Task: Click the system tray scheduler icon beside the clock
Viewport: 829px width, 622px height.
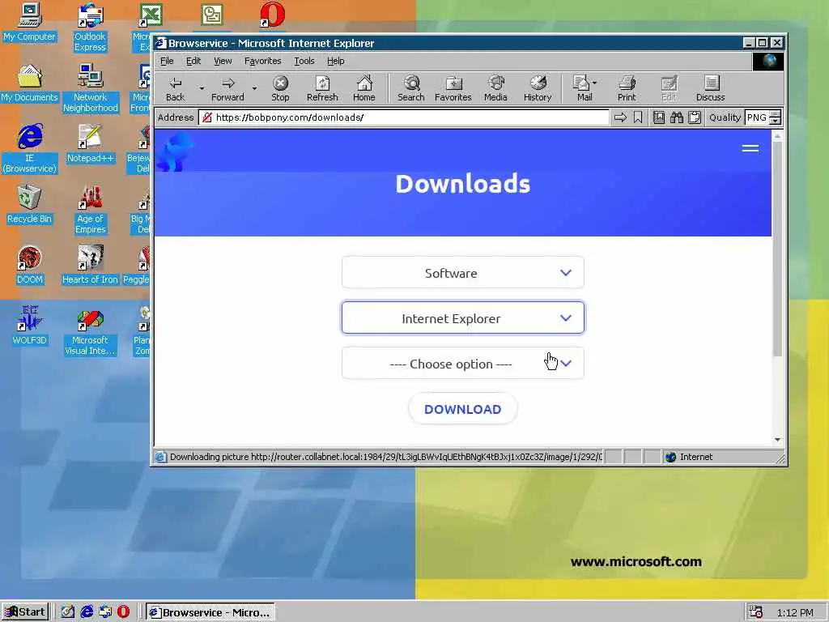Action: [x=756, y=612]
